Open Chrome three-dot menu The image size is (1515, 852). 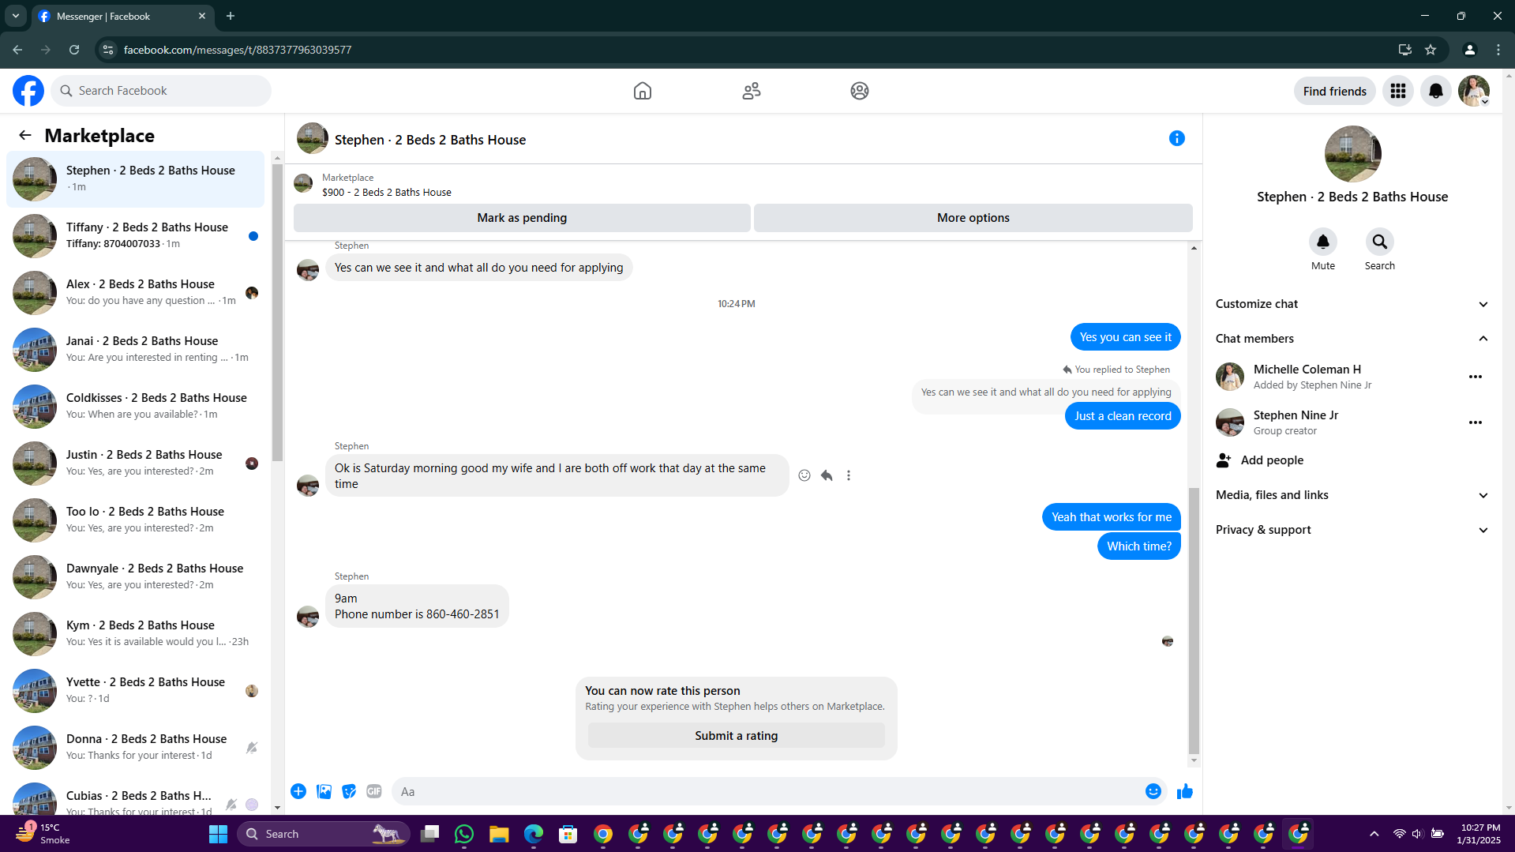coord(1498,50)
